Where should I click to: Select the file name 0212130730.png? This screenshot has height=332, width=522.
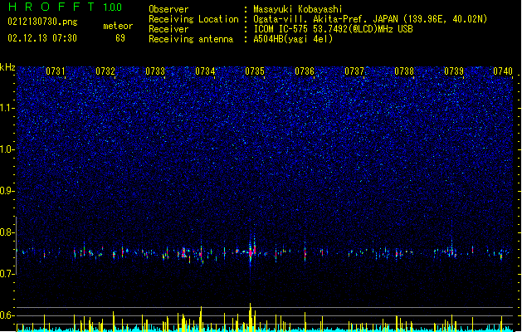coord(42,22)
